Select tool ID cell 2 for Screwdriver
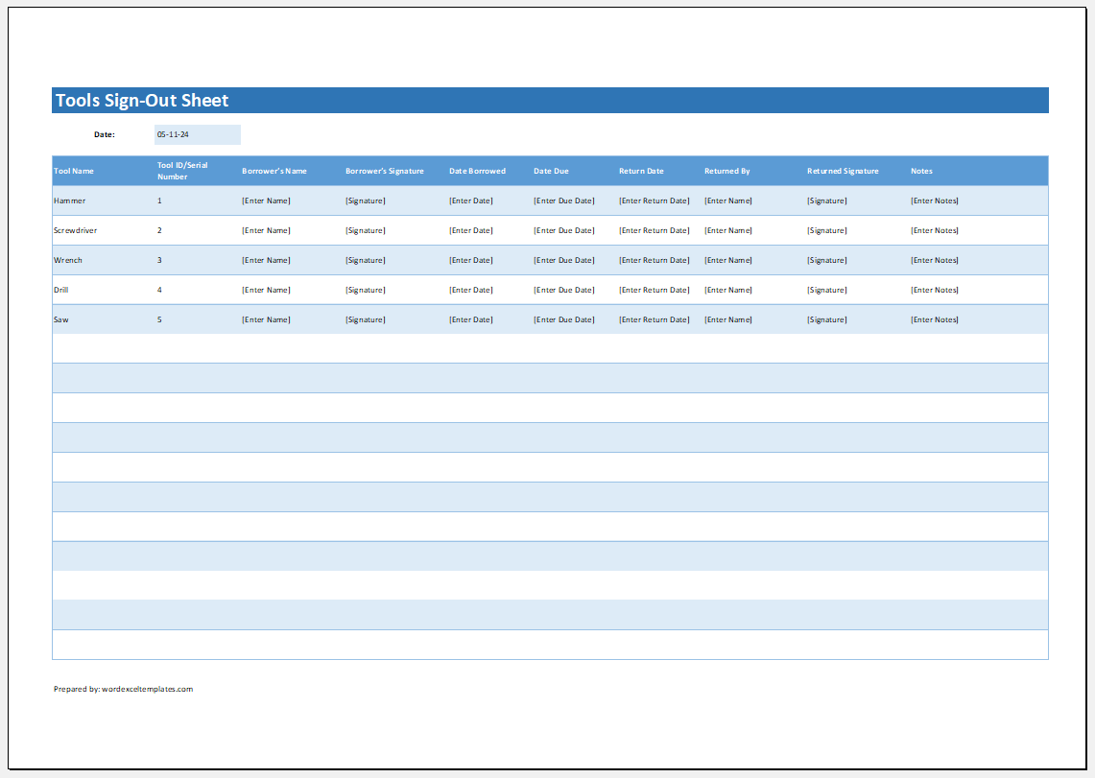This screenshot has height=778, width=1095. tap(159, 230)
